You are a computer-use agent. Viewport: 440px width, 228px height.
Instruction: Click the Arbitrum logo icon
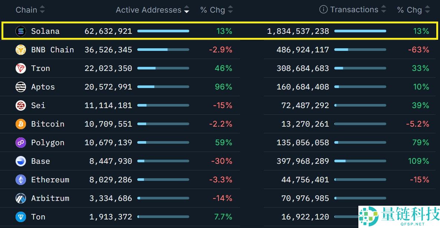click(21, 198)
